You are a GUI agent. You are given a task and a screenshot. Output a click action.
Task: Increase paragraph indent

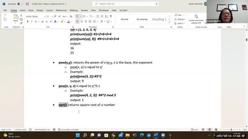[x=102, y=16]
